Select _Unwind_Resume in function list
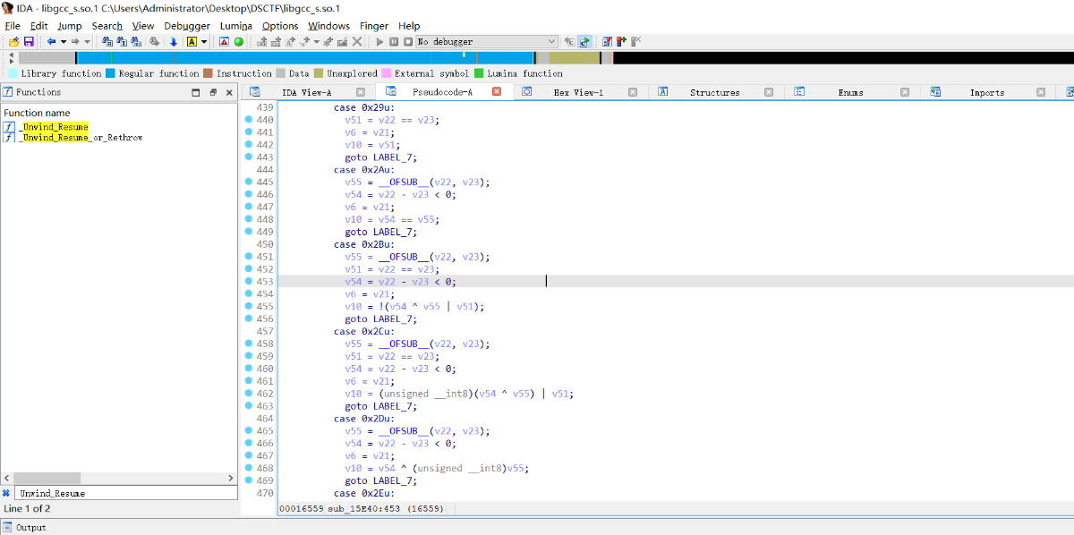 53,127
